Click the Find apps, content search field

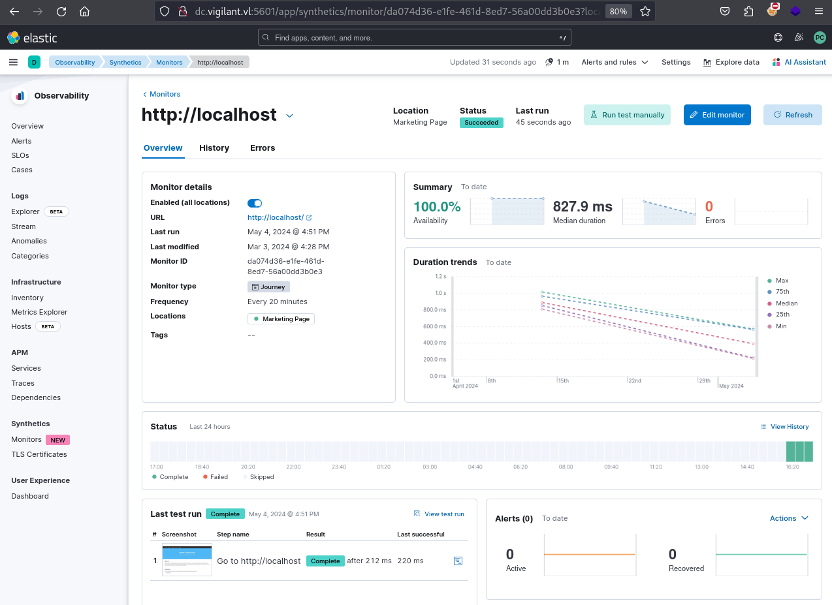(415, 38)
